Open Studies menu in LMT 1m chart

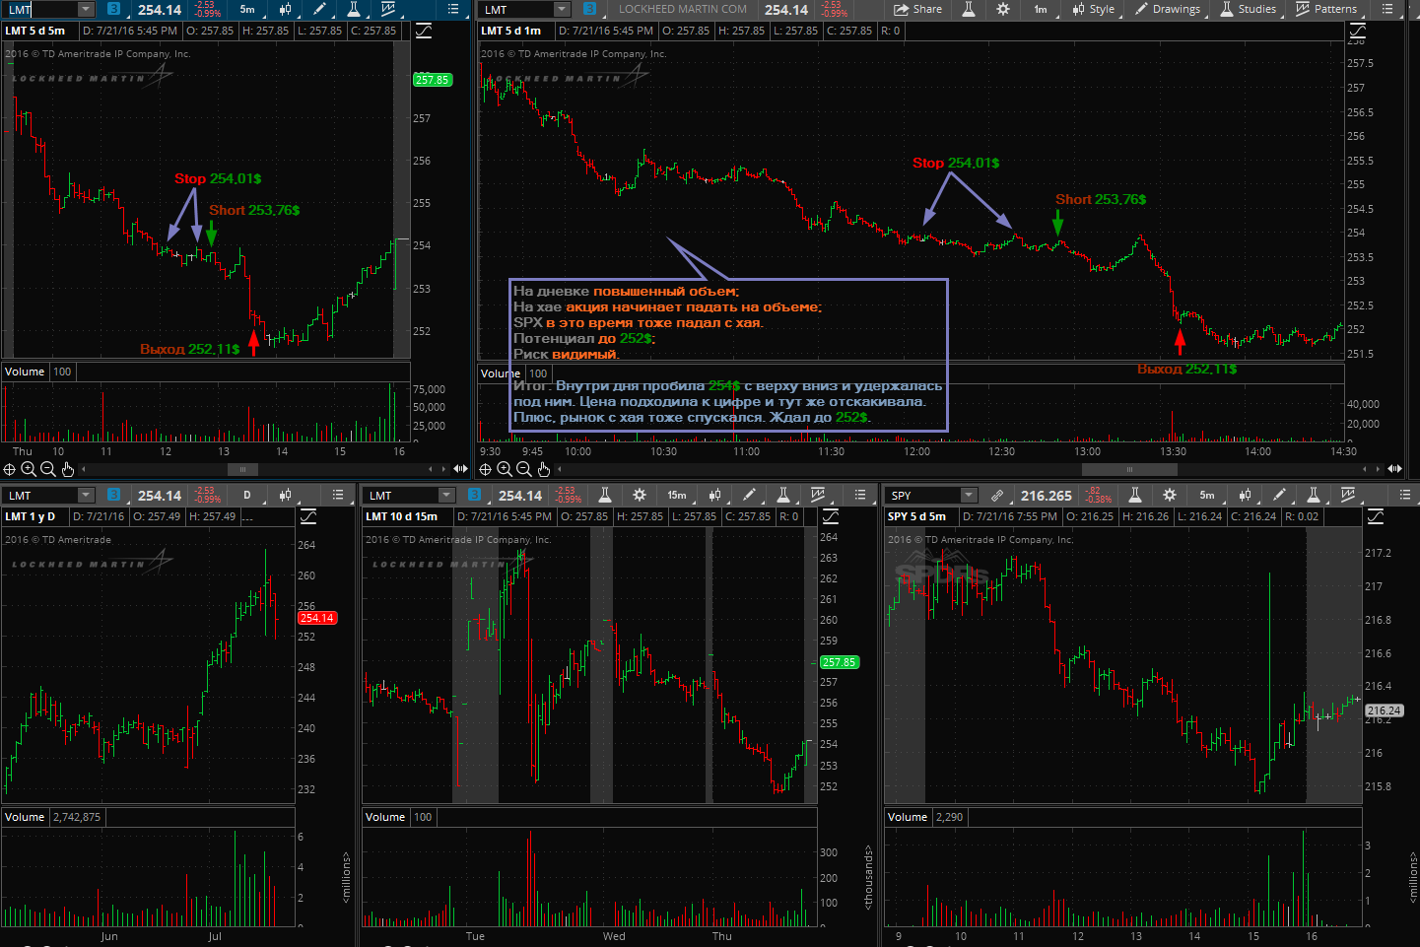point(1249,9)
